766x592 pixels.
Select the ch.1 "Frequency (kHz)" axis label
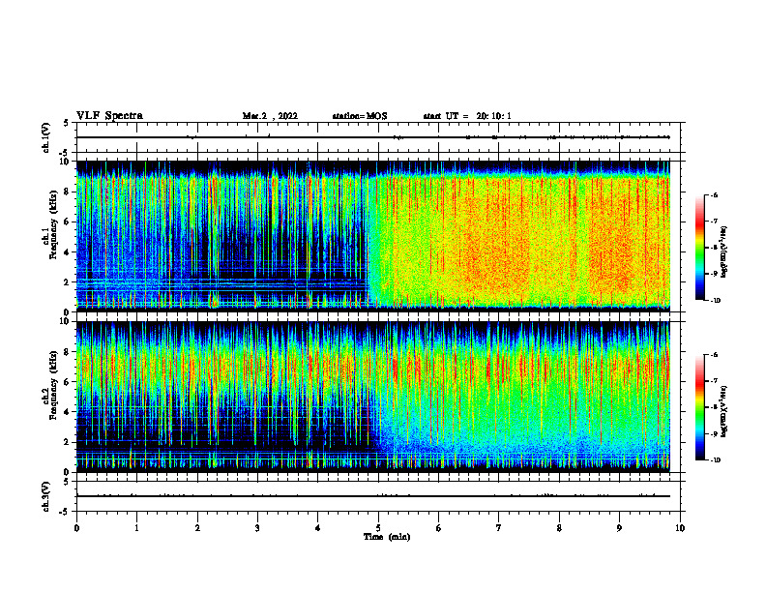(x=54, y=225)
